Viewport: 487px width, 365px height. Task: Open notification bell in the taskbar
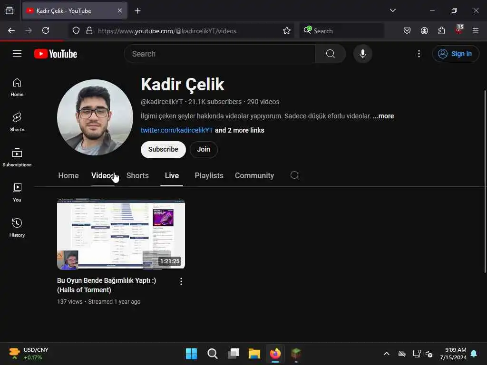click(474, 354)
